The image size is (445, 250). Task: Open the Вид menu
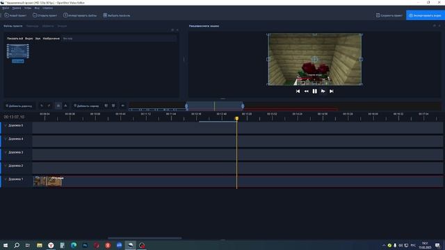click(37, 8)
